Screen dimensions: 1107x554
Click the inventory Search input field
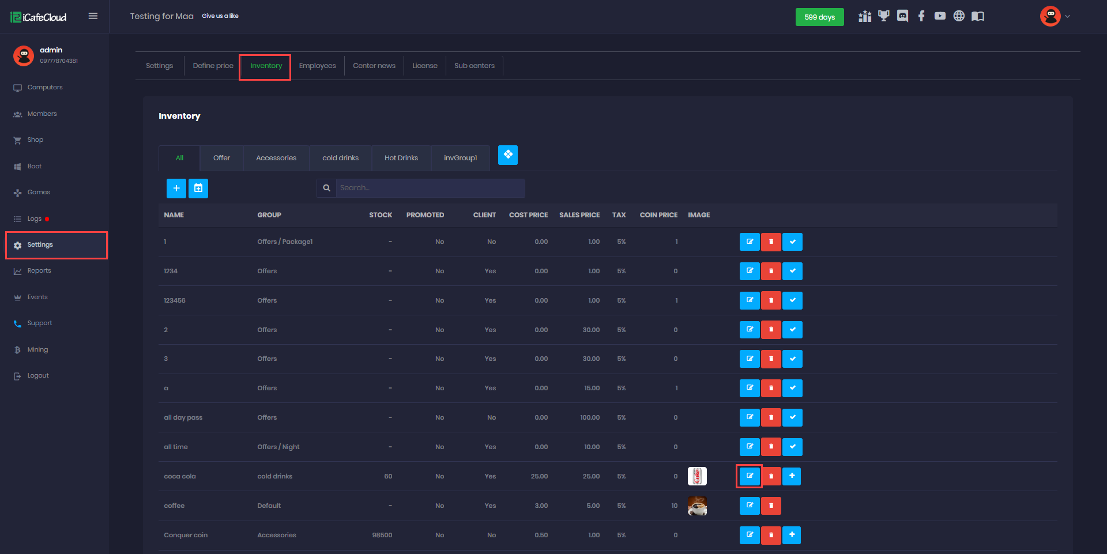[x=430, y=188]
